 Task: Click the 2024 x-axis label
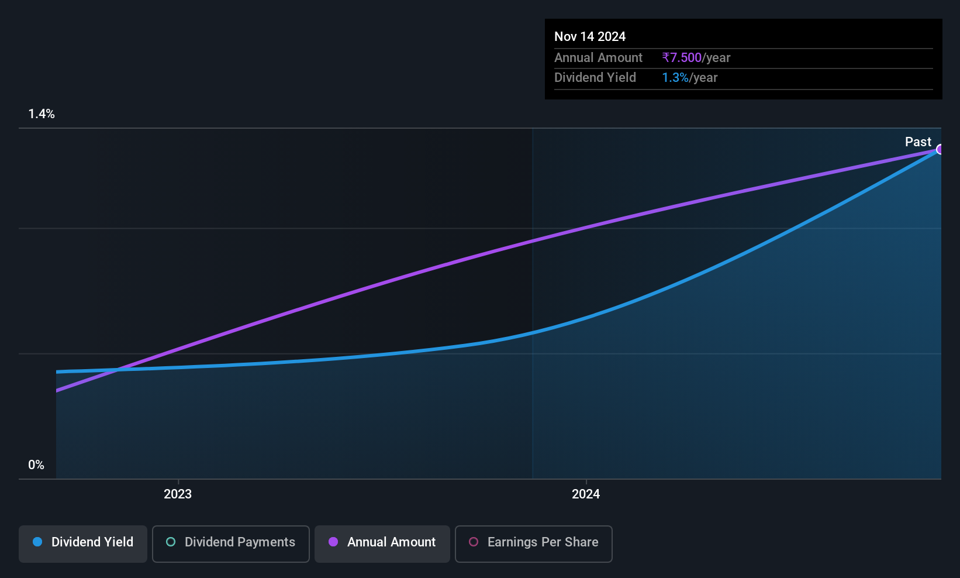586,494
